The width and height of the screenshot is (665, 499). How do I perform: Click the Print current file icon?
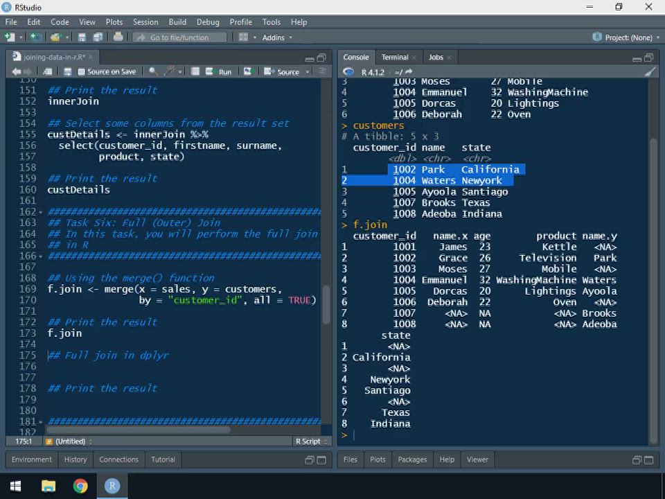[x=118, y=37]
